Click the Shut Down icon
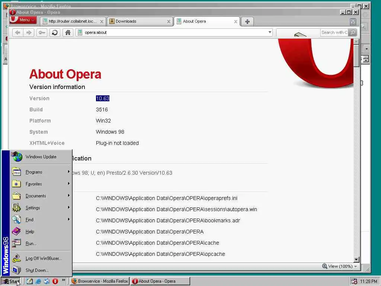Screen dimensions: 381x286 point(16,270)
